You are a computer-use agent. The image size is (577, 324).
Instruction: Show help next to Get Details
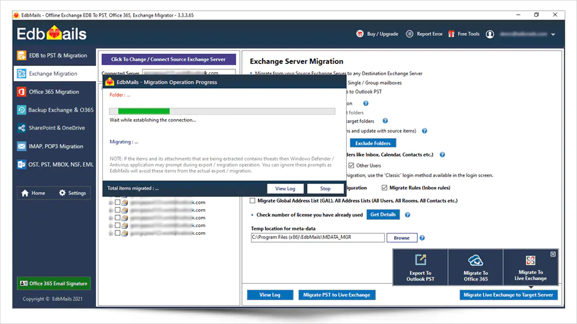click(407, 214)
